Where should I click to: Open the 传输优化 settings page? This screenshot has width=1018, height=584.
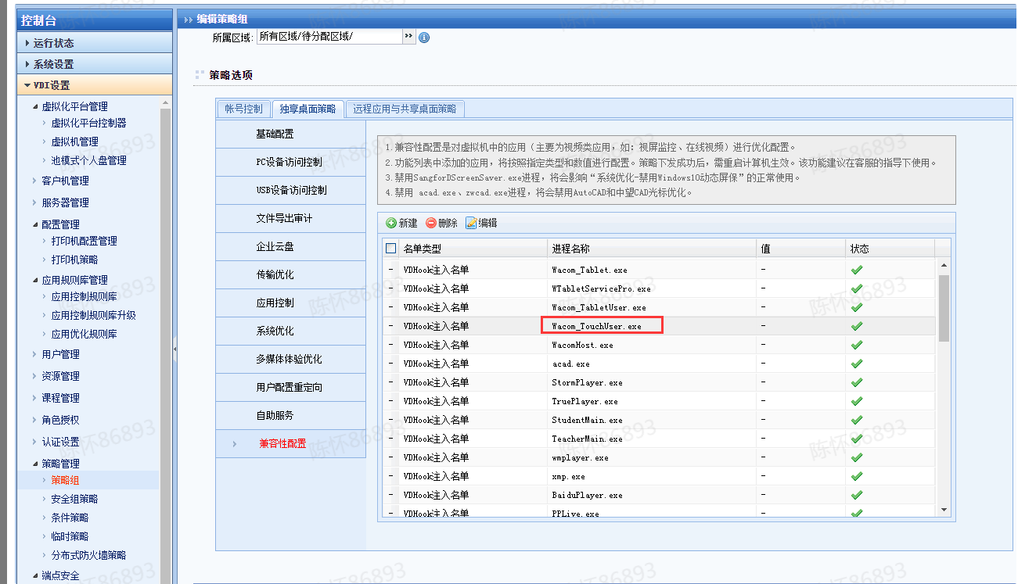point(290,274)
